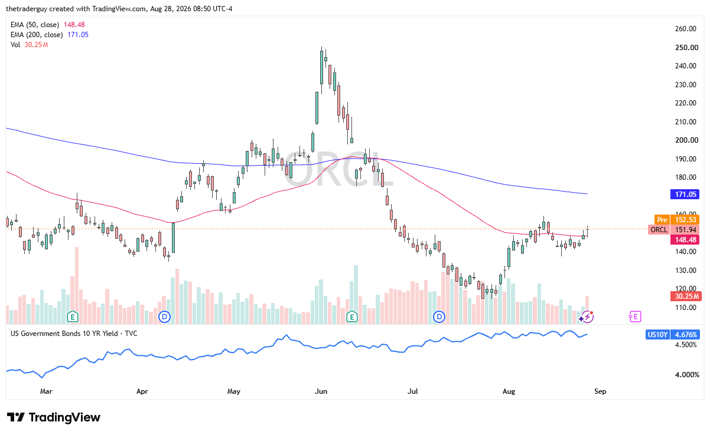Click the May label on time axis
Screen dimensions: 710x435
[x=234, y=391]
